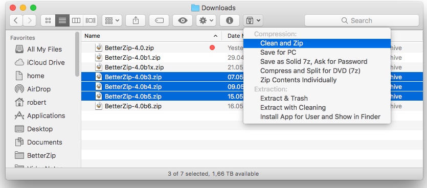Screen dimensions: 427x188
Task: Open the BetterZip toolbar dropdown button
Action: click(x=253, y=20)
